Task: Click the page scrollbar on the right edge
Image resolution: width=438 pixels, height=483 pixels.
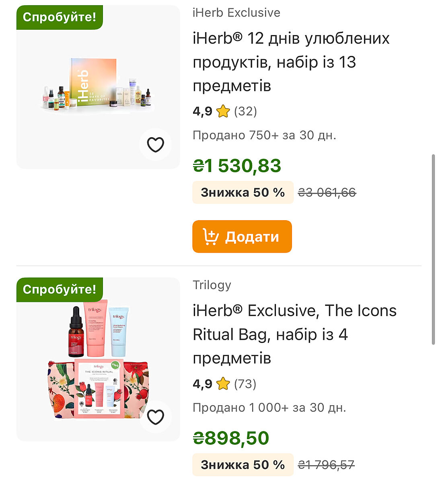Action: pos(433,249)
